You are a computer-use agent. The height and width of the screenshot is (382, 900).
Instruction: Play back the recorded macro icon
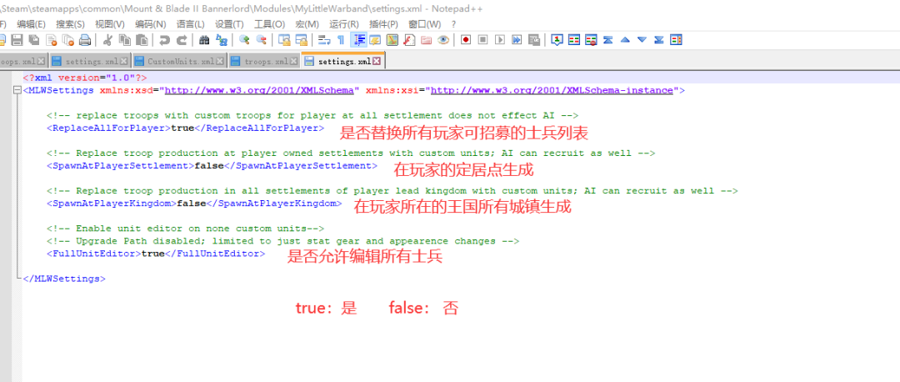pyautogui.click(x=500, y=40)
